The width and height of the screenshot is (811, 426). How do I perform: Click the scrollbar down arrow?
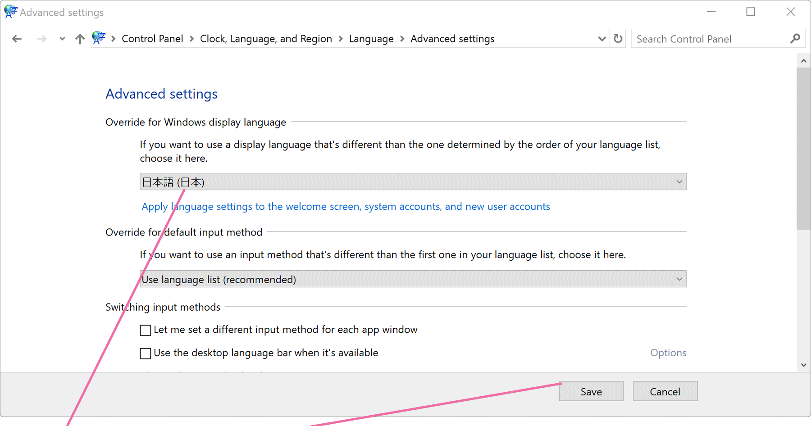tap(804, 365)
